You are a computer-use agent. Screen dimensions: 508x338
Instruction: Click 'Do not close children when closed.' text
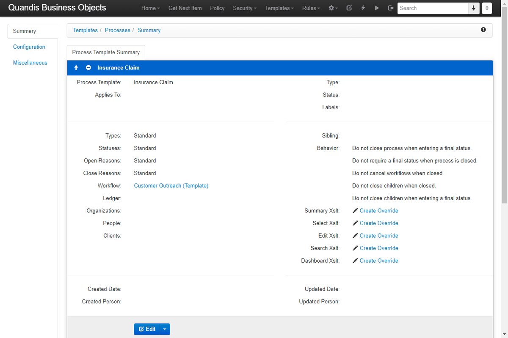[x=394, y=186]
